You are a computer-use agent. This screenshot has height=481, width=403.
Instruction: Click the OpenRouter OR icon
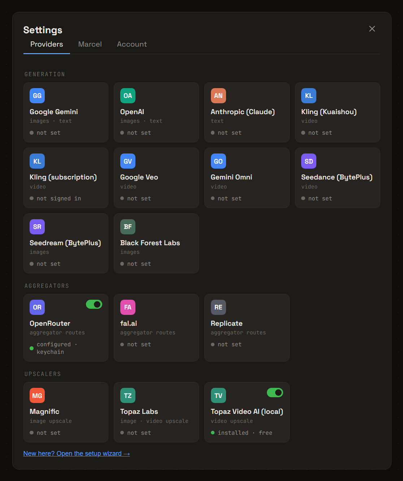[x=37, y=307]
